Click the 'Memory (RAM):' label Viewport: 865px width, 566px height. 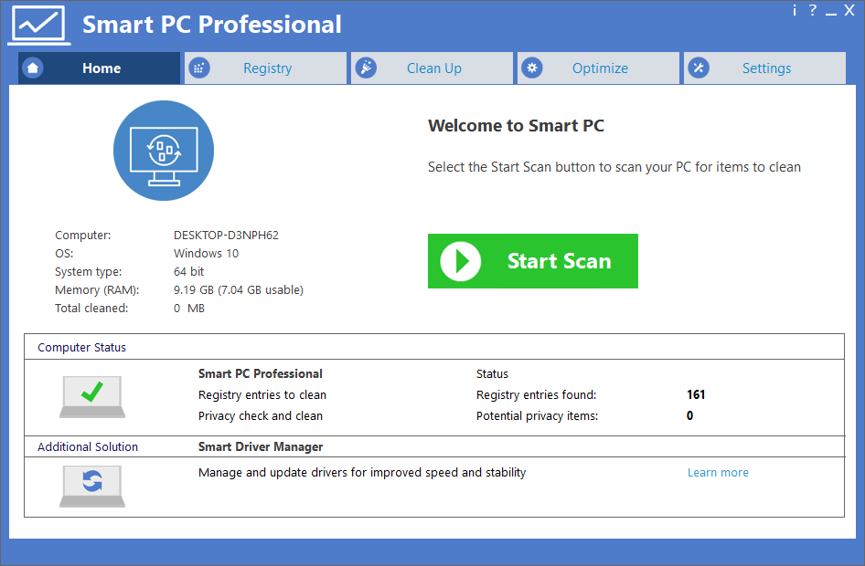(97, 289)
